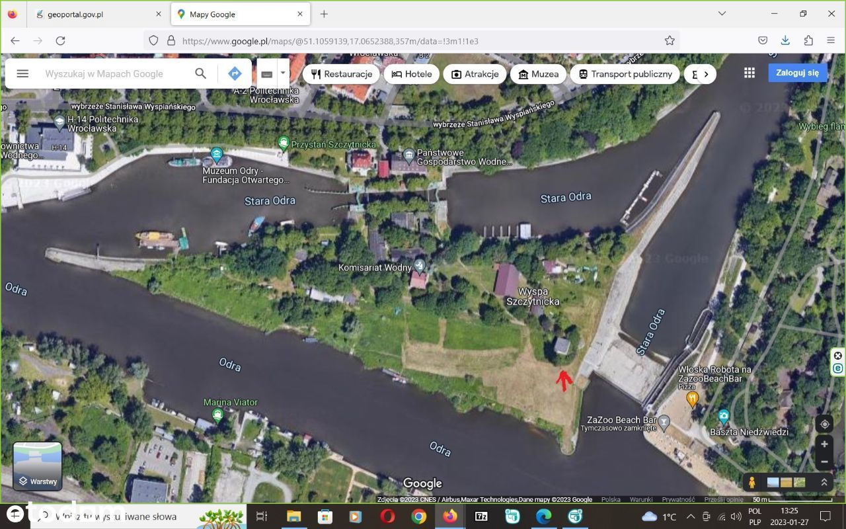Launch 7-Zip from the taskbar
Image resolution: width=846 pixels, height=529 pixels.
tap(482, 516)
